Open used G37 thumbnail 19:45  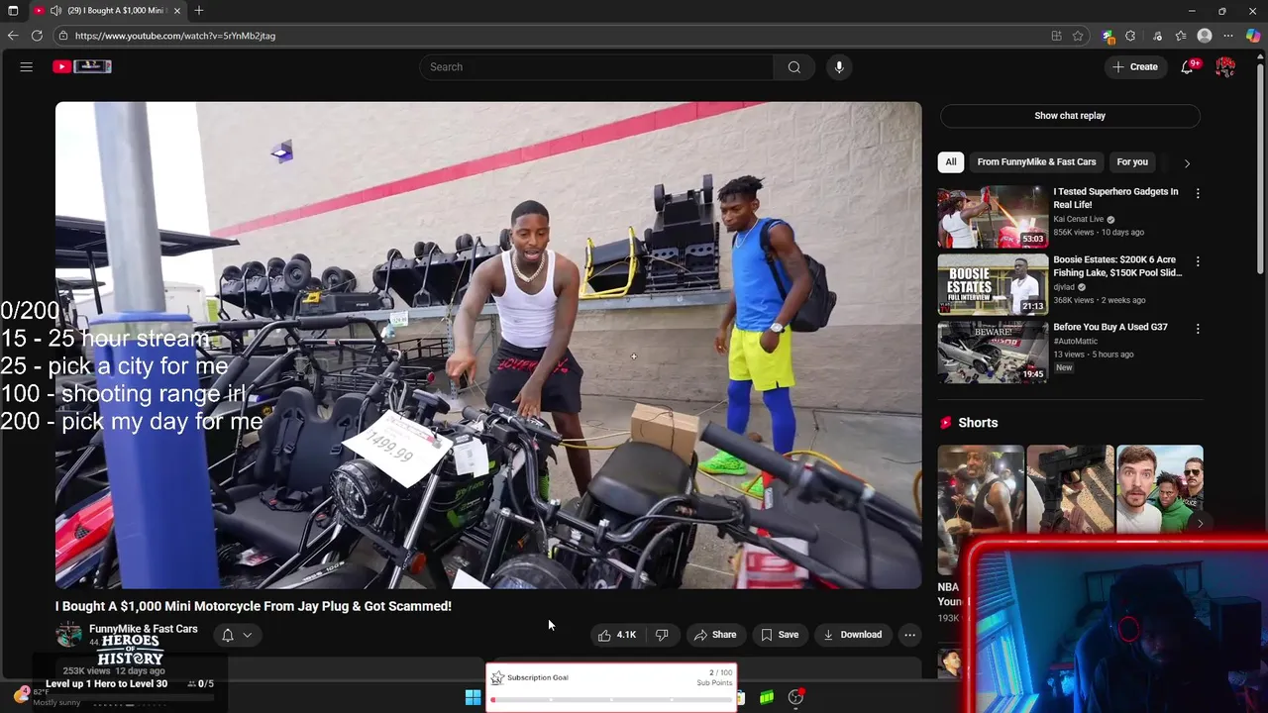pos(993,352)
